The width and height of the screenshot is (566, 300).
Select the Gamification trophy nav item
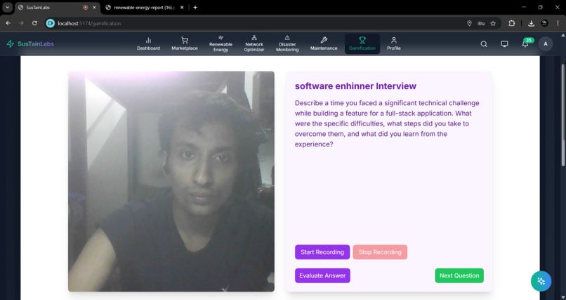click(362, 44)
